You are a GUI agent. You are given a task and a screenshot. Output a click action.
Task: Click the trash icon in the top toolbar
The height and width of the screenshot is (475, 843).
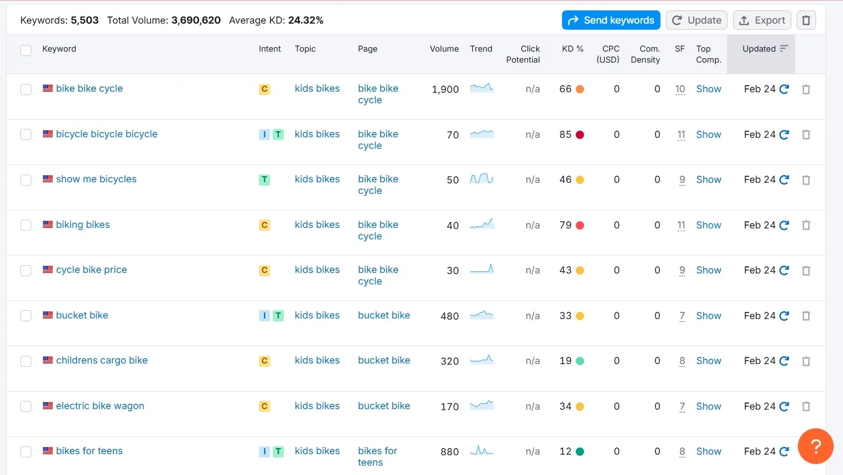806,20
